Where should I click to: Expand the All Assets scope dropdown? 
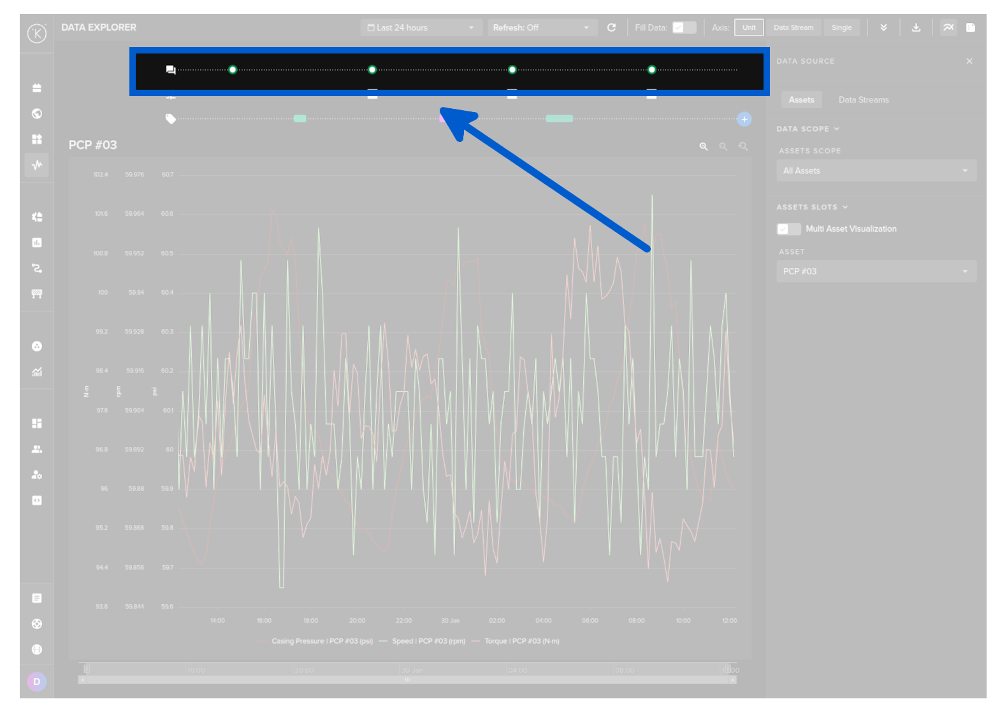(x=876, y=171)
